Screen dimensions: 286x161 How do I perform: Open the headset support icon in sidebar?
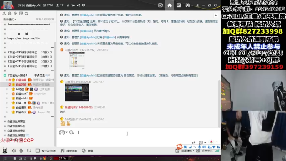10,14
